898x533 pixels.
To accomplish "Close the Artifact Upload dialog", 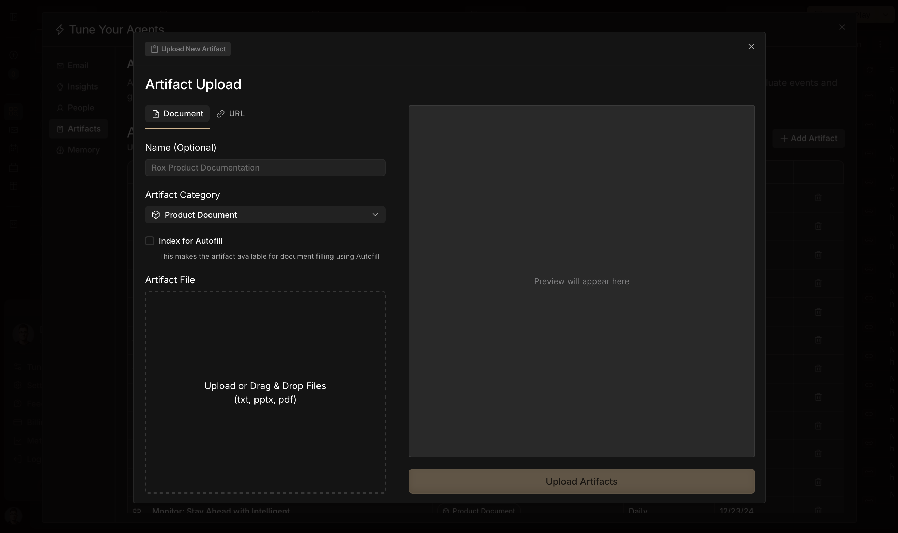I will tap(751, 47).
